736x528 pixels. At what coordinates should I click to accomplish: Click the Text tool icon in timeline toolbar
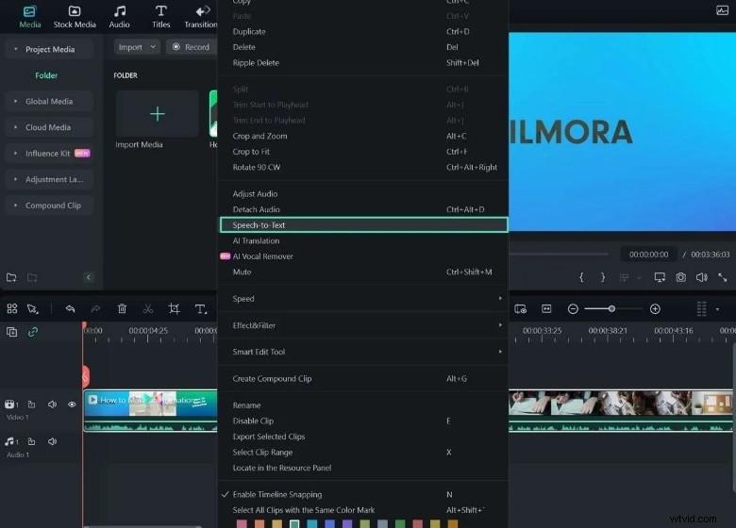[x=200, y=309]
